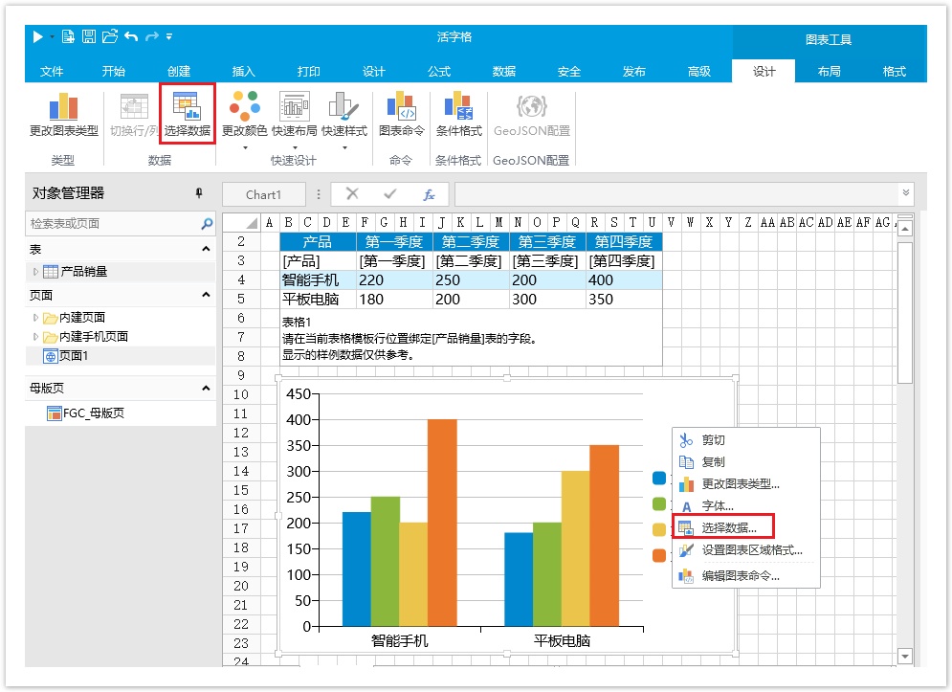Screen dimensions: 952x692
Task: Expand the 产品销量 table tree node
Action: point(35,272)
